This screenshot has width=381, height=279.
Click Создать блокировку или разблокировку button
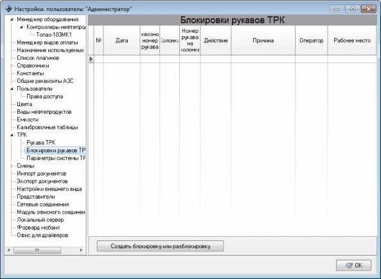click(161, 246)
